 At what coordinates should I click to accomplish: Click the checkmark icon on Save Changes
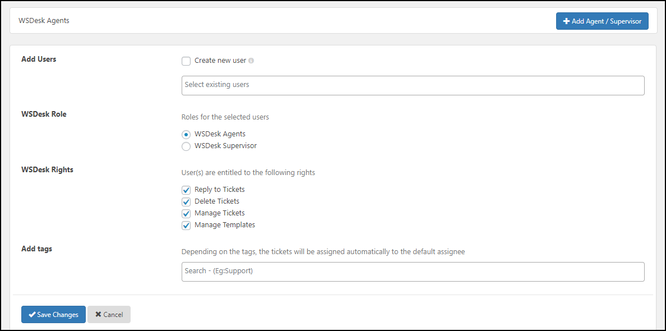[x=32, y=315]
